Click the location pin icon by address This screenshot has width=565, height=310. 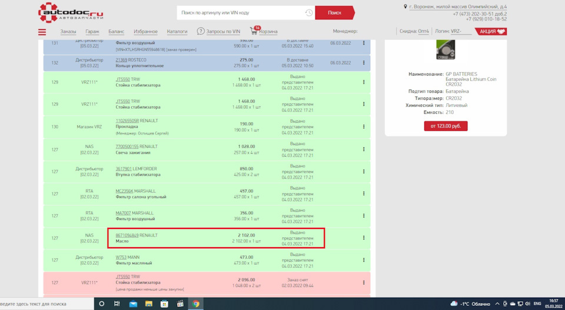coord(406,6)
